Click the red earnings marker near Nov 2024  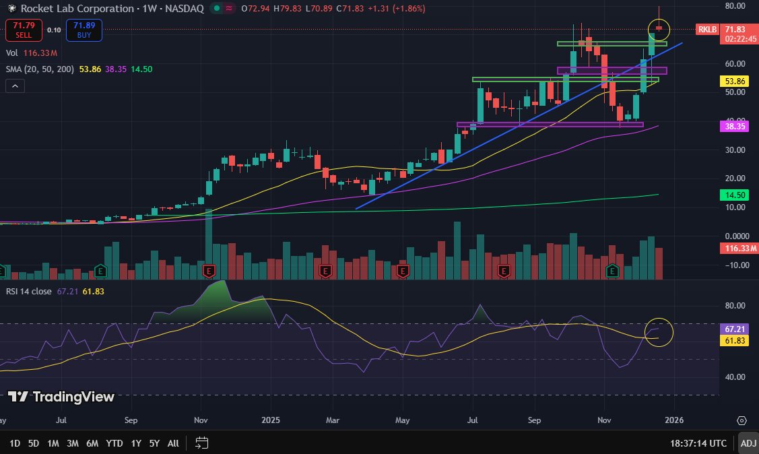[x=209, y=271]
